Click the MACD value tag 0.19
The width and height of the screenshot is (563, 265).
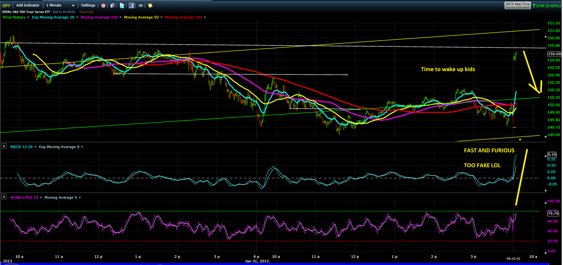pyautogui.click(x=552, y=155)
